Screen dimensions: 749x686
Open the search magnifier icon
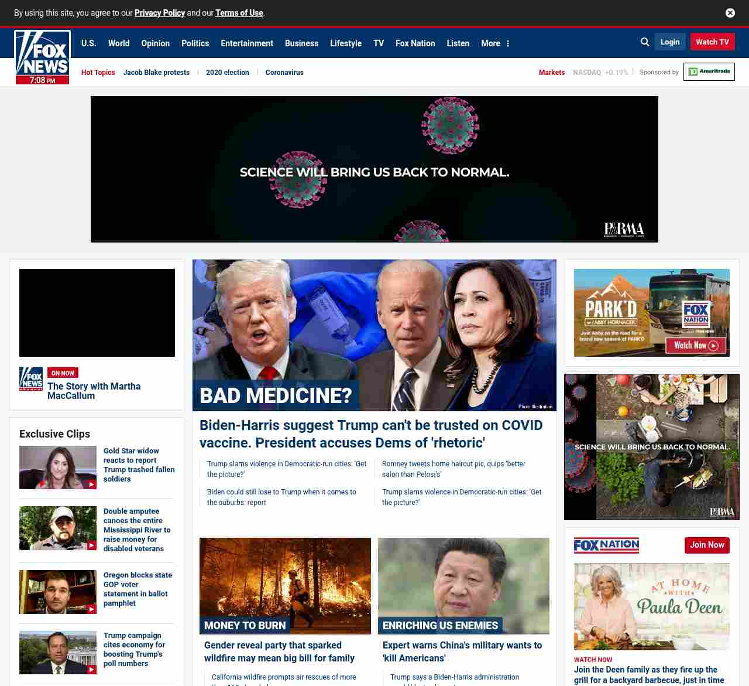pyautogui.click(x=645, y=42)
